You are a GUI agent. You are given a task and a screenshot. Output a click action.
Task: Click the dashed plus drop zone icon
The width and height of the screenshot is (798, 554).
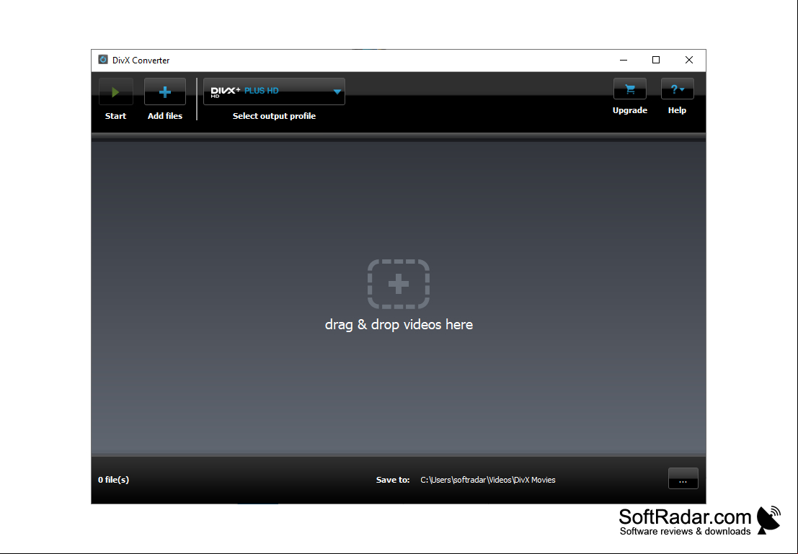click(399, 284)
